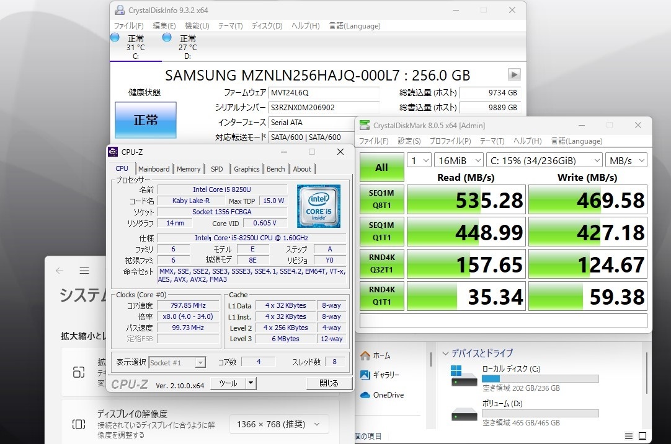Screen dimensions: 671x444
Task: Switch to the Mainboard tab in CPU-Z
Action: [x=154, y=169]
